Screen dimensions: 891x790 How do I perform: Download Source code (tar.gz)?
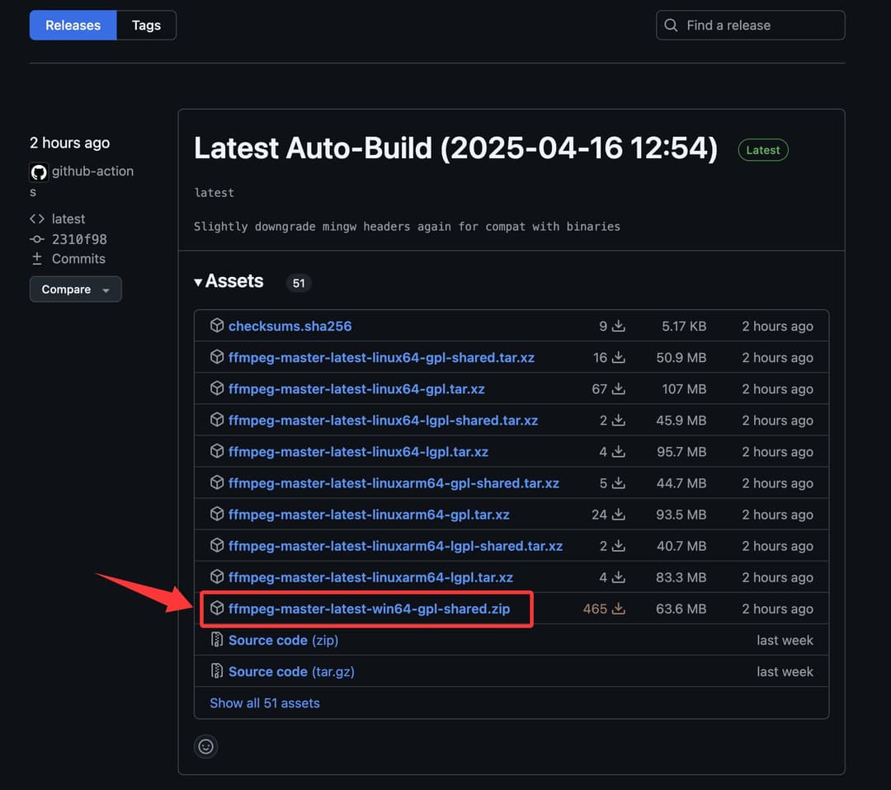click(x=291, y=672)
